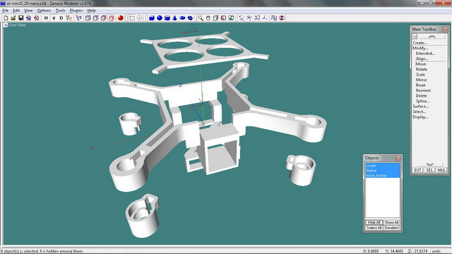Toggle the H mode button in toolbar

46,18
